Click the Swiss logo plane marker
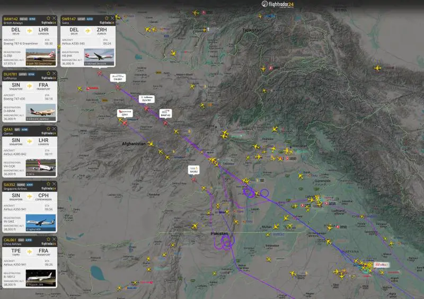The width and height of the screenshot is (424, 299). point(92,88)
